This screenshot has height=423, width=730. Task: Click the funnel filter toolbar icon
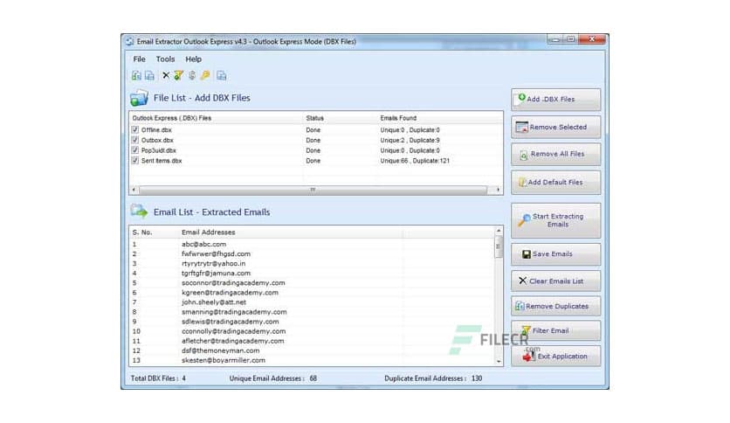[x=179, y=75]
